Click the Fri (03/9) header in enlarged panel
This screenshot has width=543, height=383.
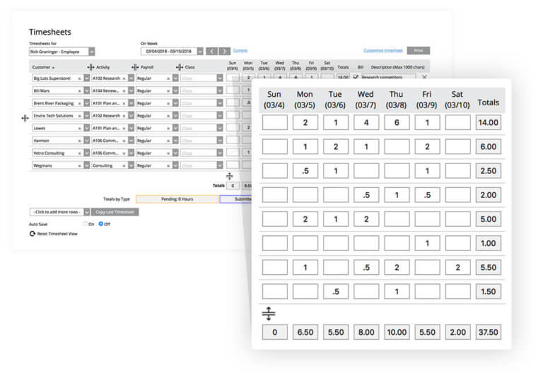(x=426, y=100)
